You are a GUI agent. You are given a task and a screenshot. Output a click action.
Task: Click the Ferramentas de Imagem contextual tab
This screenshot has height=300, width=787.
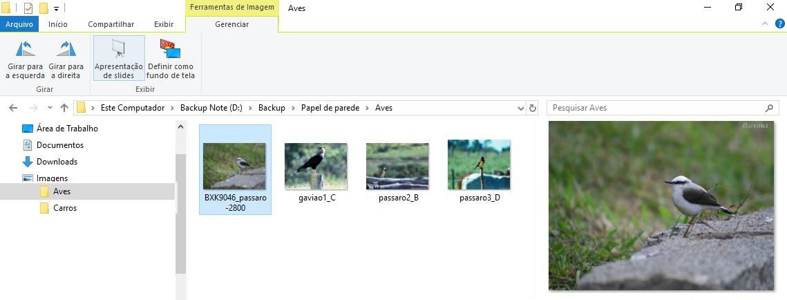tap(232, 8)
